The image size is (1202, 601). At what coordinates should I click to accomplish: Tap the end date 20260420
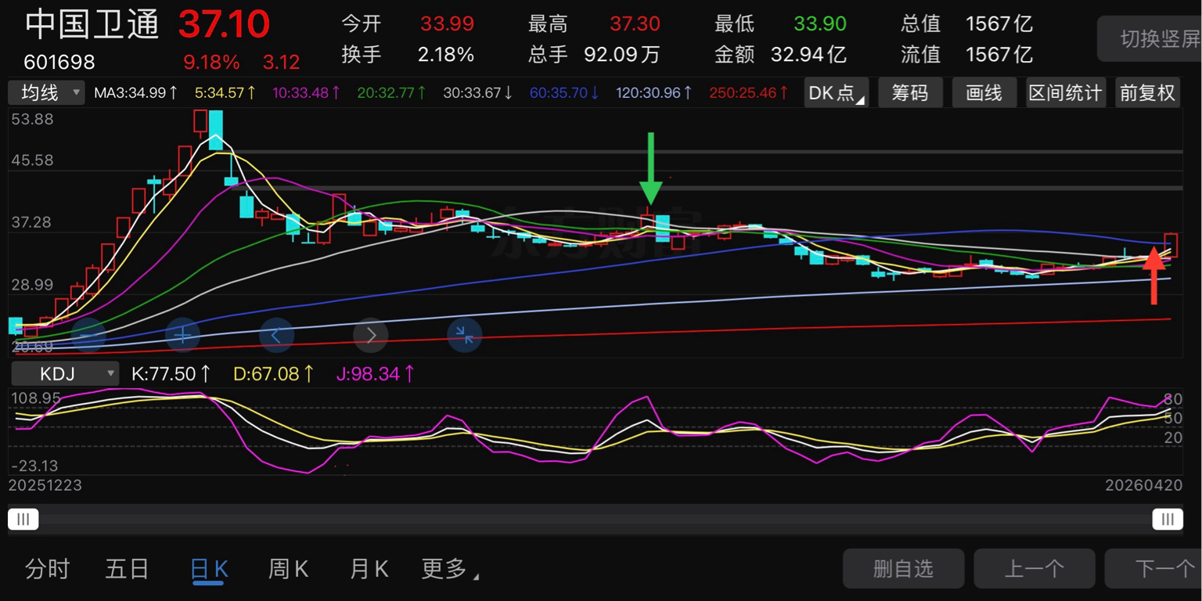pos(1143,486)
